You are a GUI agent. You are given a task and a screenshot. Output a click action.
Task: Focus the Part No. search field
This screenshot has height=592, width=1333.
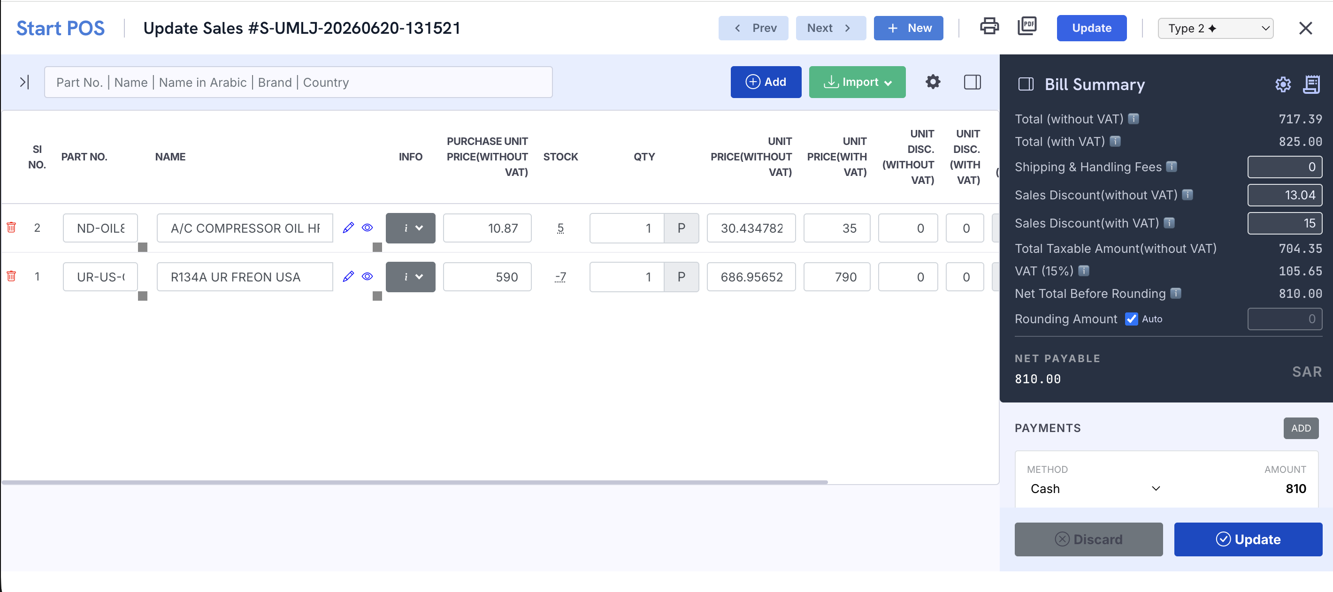(298, 82)
